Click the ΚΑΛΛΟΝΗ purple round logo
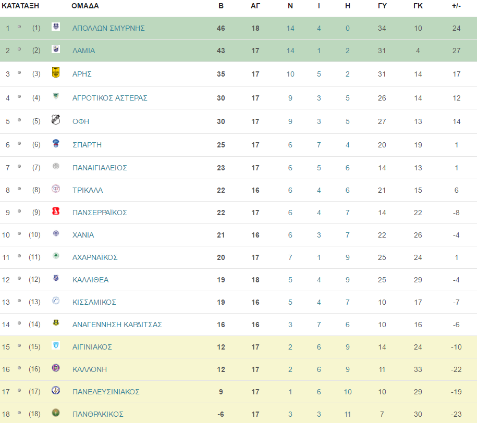Image resolution: width=478 pixels, height=423 pixels. click(x=56, y=368)
